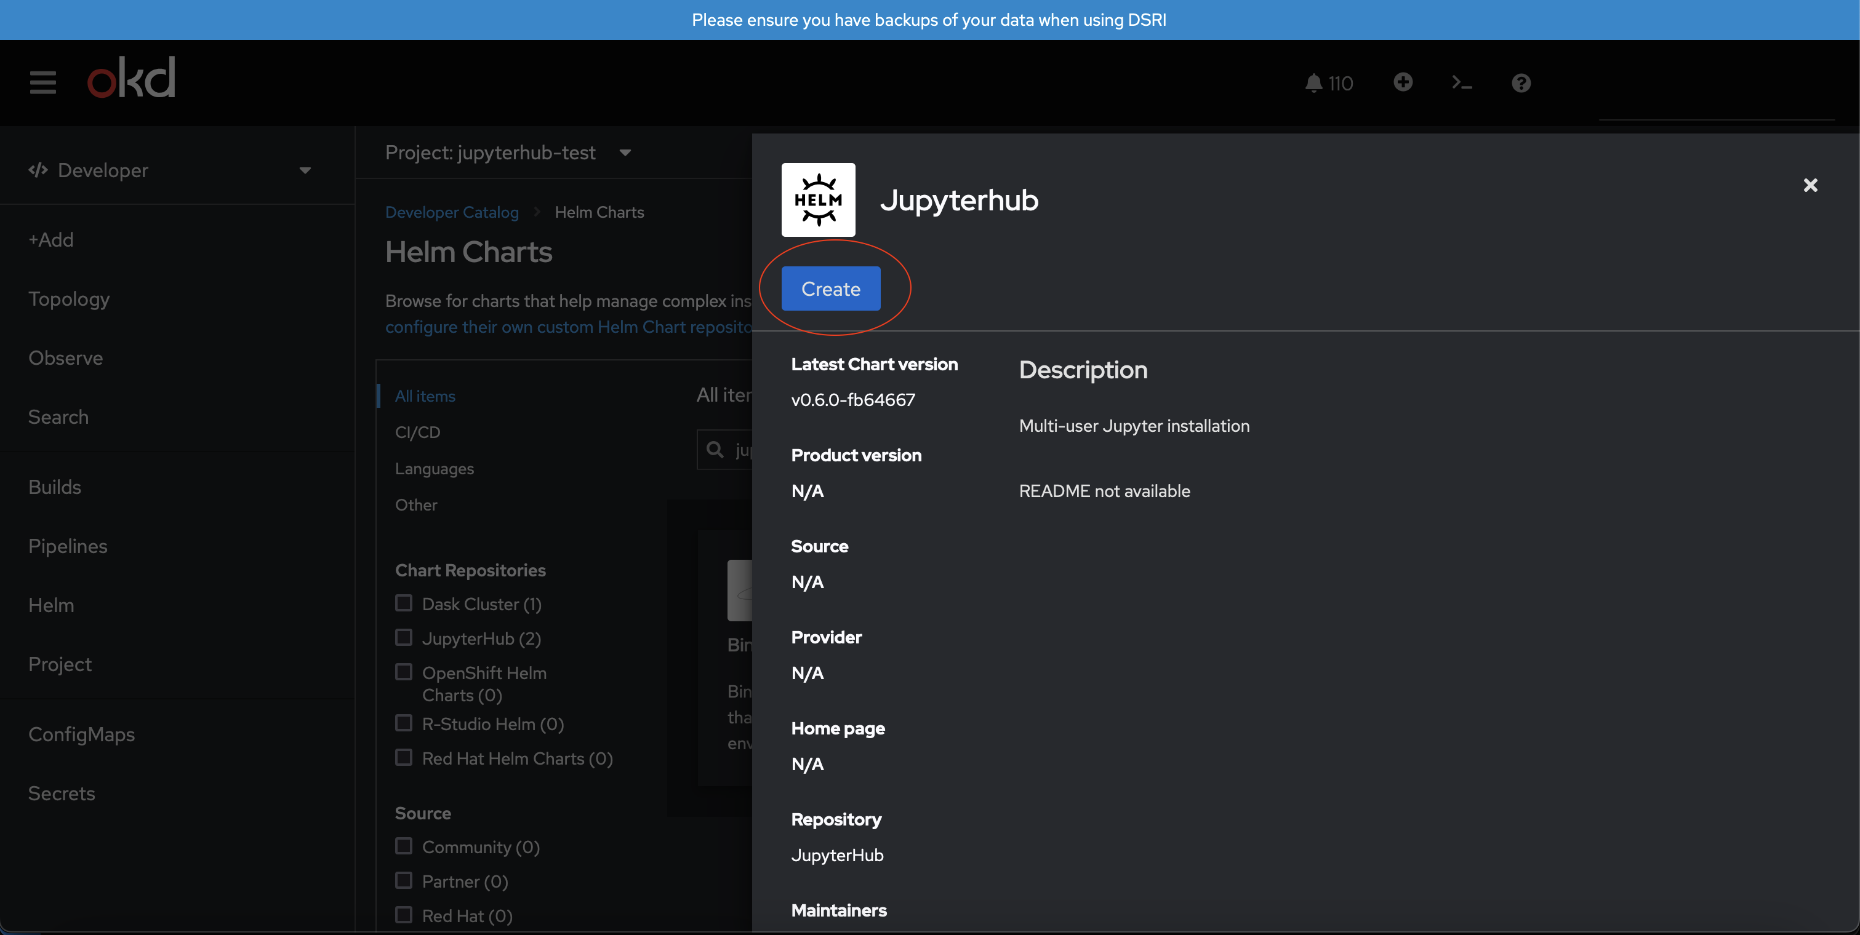Click the JupyterHub repository value
The image size is (1860, 935).
(x=837, y=856)
